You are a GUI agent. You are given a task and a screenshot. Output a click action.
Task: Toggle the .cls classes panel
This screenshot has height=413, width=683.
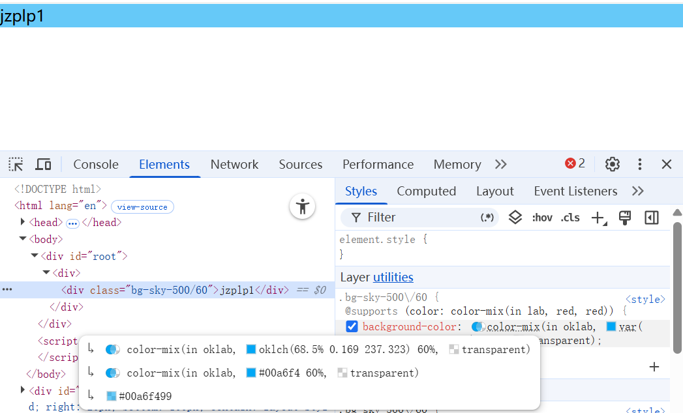(569, 217)
